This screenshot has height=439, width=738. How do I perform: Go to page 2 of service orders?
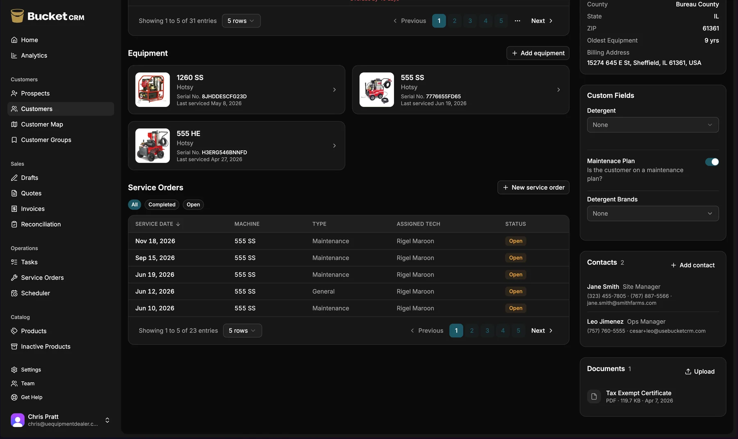tap(472, 330)
